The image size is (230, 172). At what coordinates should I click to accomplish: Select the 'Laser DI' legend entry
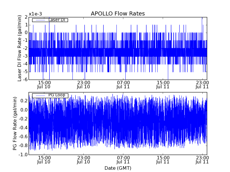[x=50, y=20]
